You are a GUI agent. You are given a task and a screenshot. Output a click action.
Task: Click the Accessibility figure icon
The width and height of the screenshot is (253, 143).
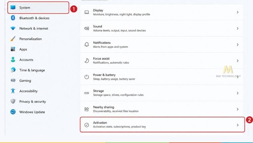(x=13, y=91)
